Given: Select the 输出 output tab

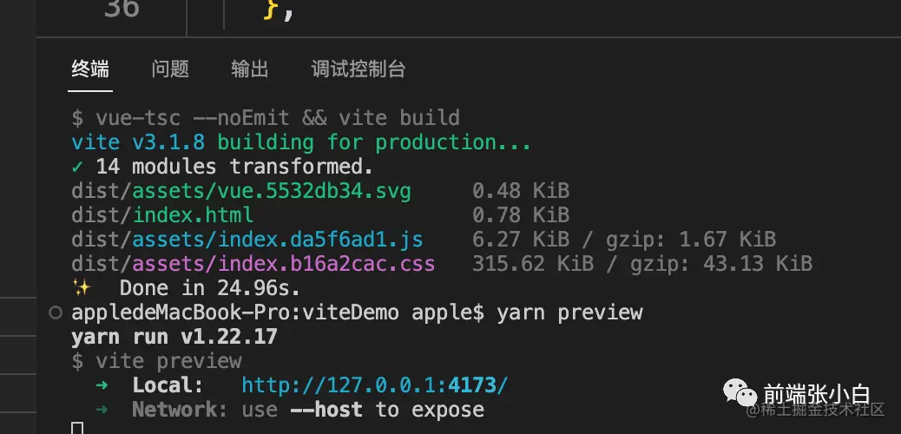Looking at the screenshot, I should click(250, 69).
